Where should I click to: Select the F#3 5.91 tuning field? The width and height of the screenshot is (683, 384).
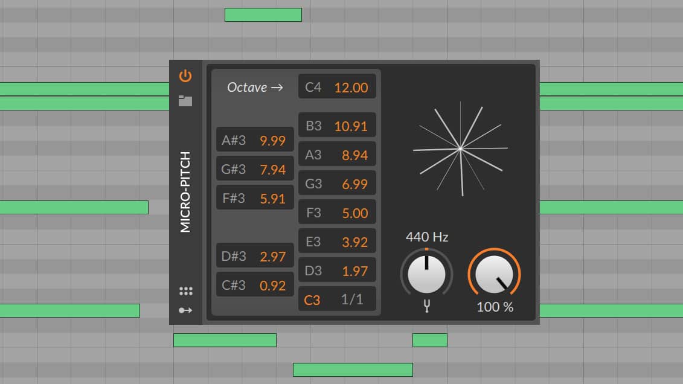[255, 197]
